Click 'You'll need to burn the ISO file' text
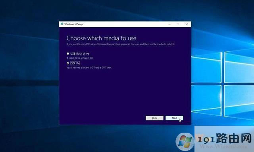 pyautogui.click(x=89, y=68)
